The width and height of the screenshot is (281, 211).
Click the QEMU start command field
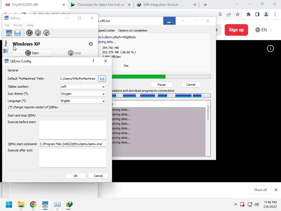tap(72, 144)
